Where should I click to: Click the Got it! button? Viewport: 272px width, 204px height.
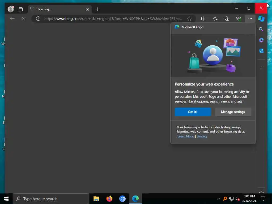[193, 112]
